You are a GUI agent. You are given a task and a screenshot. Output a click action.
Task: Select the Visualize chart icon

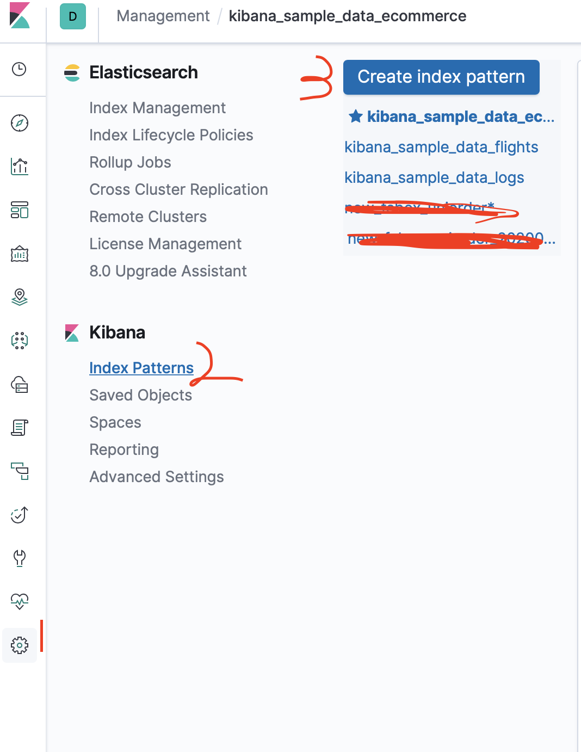(20, 167)
